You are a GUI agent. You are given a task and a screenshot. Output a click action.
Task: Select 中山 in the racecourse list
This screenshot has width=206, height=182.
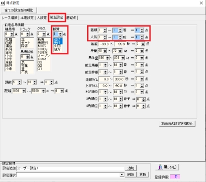8,56
